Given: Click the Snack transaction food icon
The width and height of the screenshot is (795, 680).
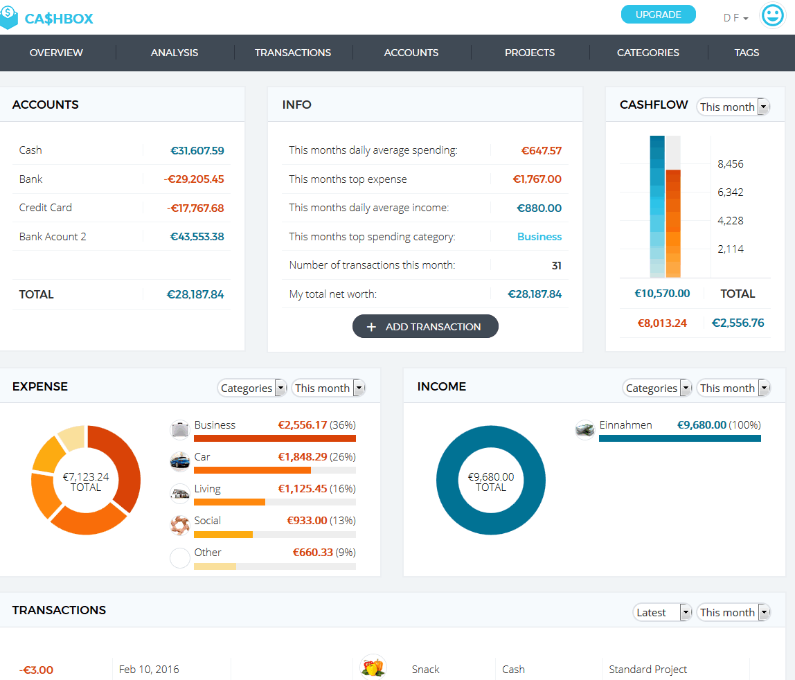Looking at the screenshot, I should 373,668.
